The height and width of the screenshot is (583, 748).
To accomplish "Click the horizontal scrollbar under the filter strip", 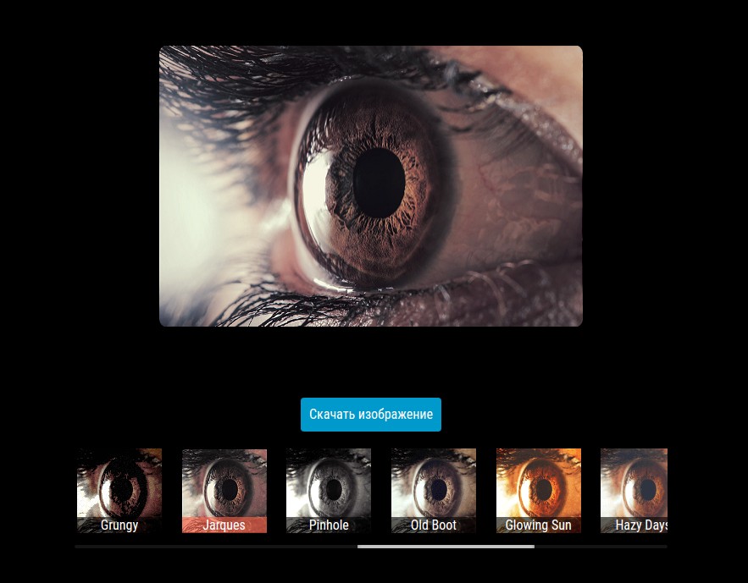I will tap(446, 547).
